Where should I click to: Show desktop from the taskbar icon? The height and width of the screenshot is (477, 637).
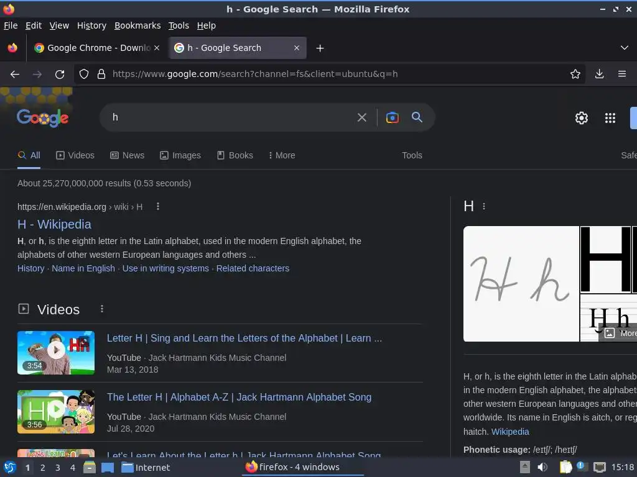click(108, 467)
